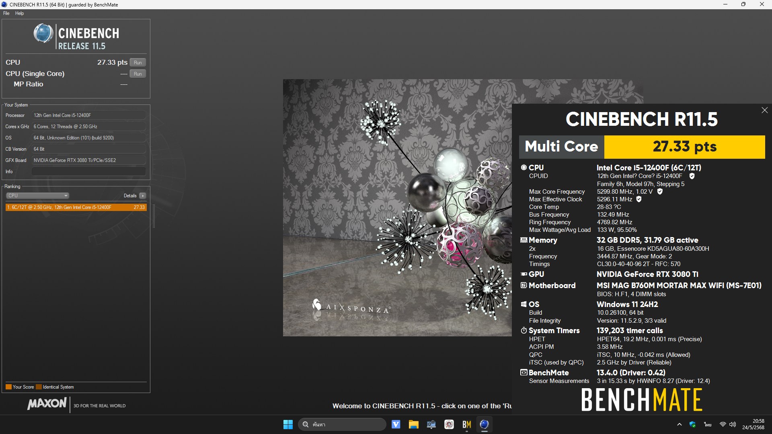772x434 pixels.
Task: Open the Wi-Fi network tray icon
Action: point(723,424)
